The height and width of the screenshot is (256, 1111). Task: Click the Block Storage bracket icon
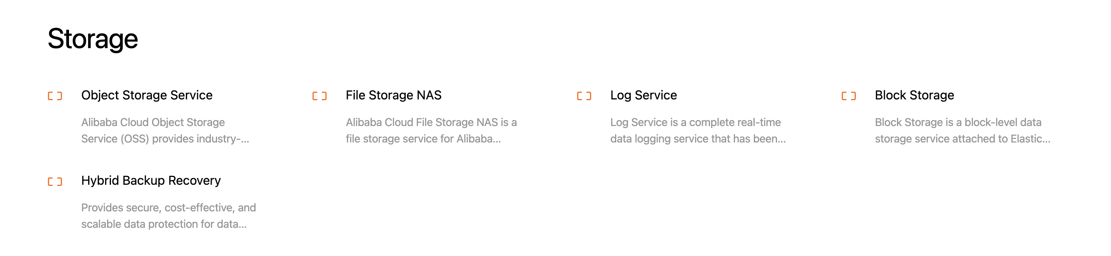848,96
